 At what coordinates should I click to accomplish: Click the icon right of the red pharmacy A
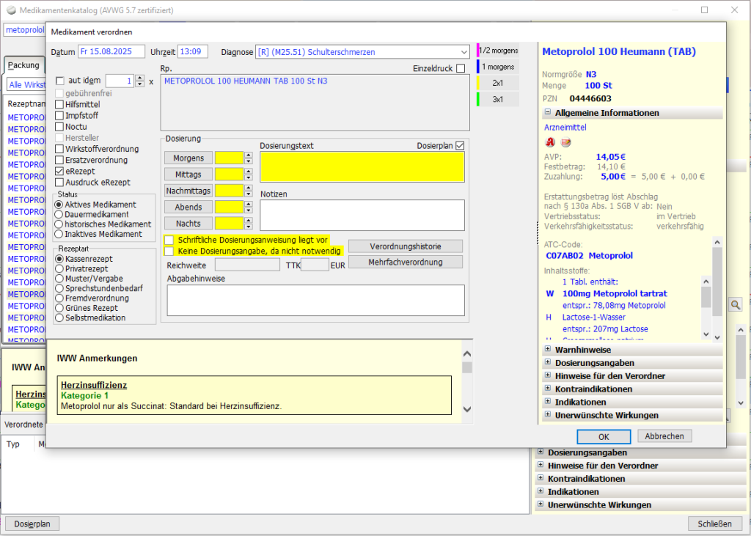point(565,142)
